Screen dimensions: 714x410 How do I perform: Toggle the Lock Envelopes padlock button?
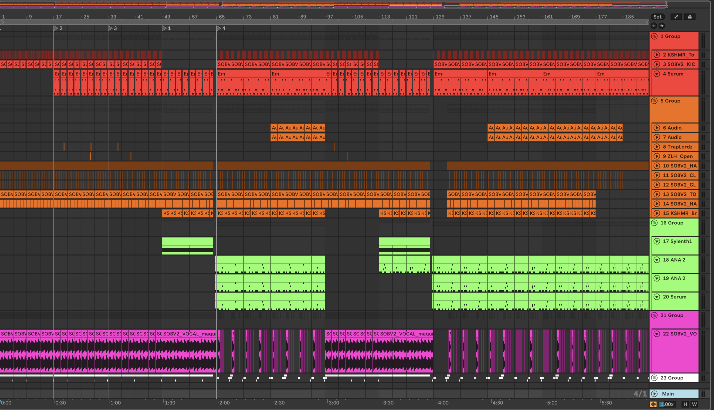(x=690, y=17)
